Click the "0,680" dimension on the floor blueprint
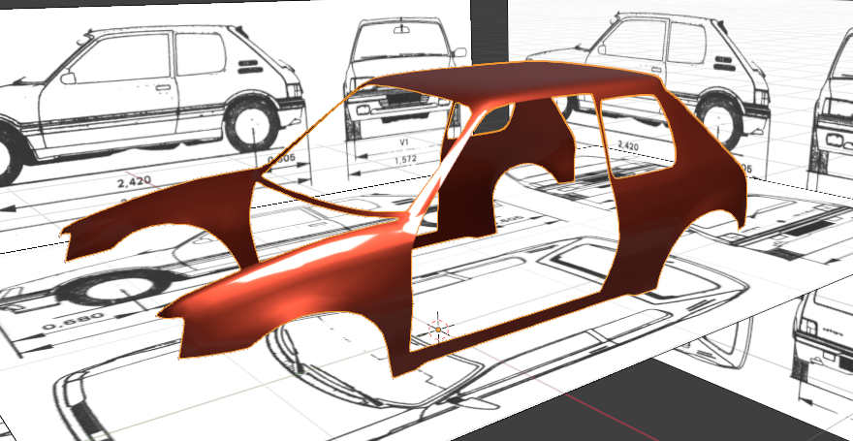853x441 pixels. point(72,320)
